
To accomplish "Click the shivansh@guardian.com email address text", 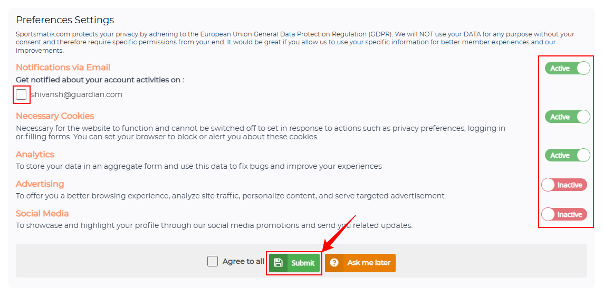I will [76, 94].
